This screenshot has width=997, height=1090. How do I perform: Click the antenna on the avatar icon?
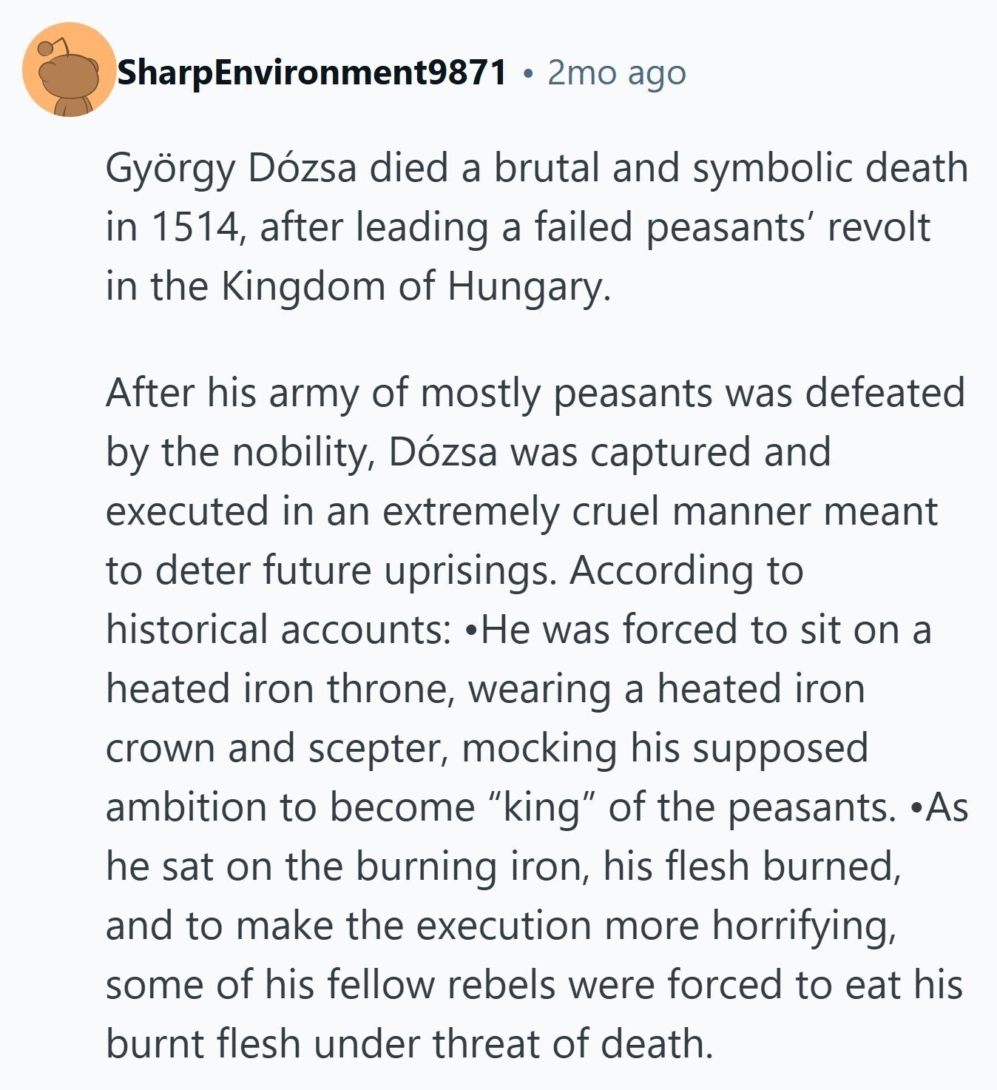(x=53, y=47)
